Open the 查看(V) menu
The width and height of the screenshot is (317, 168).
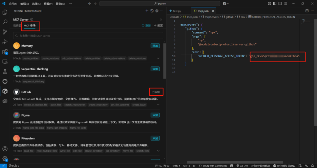pyautogui.click(x=48, y=4)
